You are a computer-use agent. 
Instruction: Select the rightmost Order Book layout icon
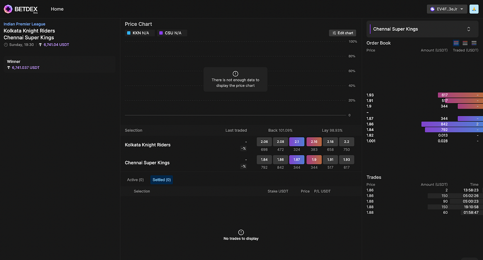click(474, 43)
